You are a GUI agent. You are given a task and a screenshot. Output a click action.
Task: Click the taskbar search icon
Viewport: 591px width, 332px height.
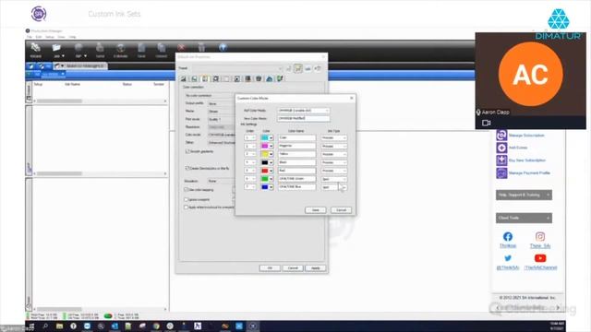coord(45,326)
